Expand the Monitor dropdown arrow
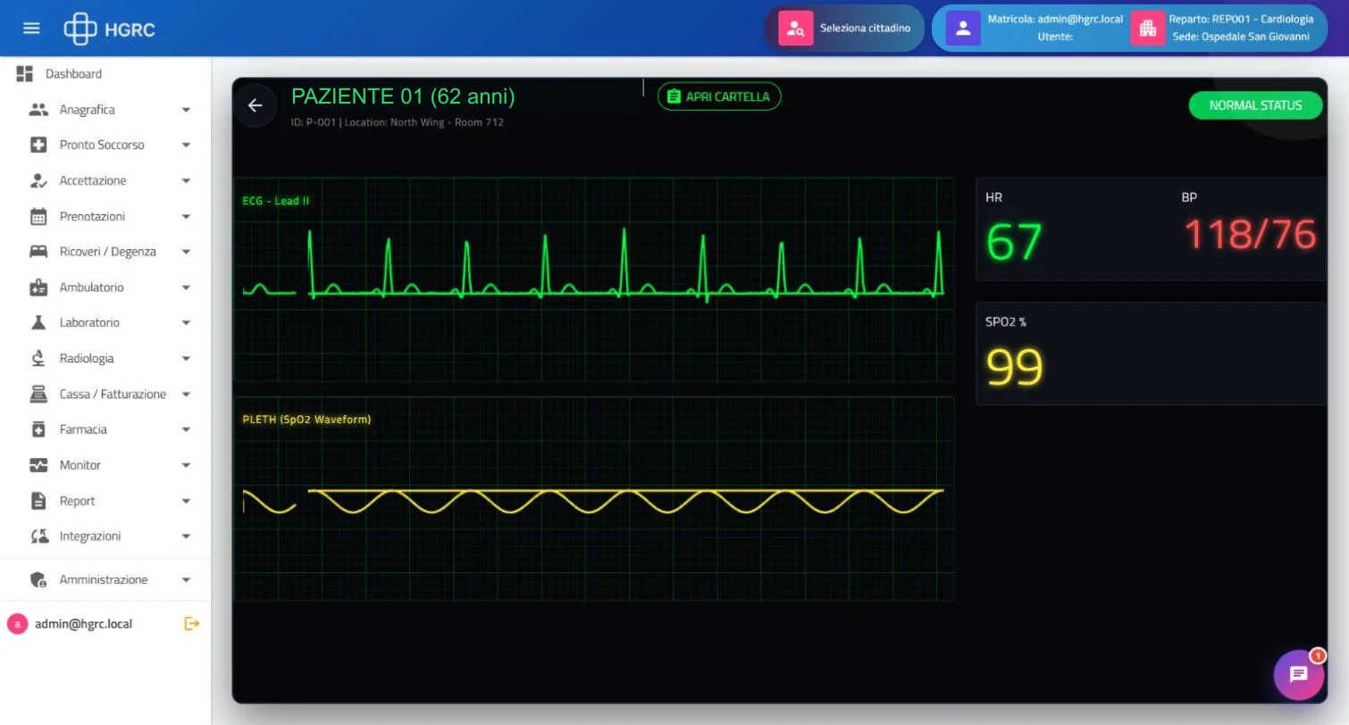Viewport: 1349px width, 725px height. point(186,465)
